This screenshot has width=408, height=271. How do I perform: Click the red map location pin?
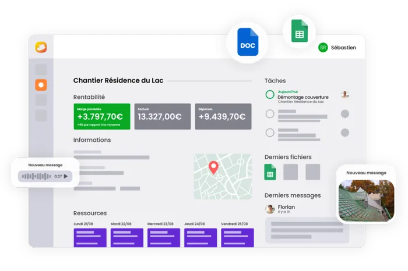(x=213, y=167)
